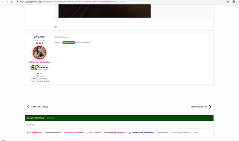Open the afrynnn username link
The image size is (239, 141).
point(39,37)
